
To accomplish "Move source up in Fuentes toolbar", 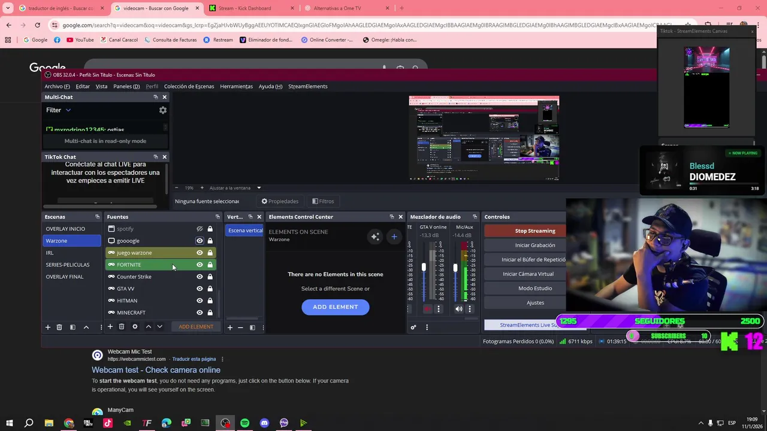I will pos(148,326).
